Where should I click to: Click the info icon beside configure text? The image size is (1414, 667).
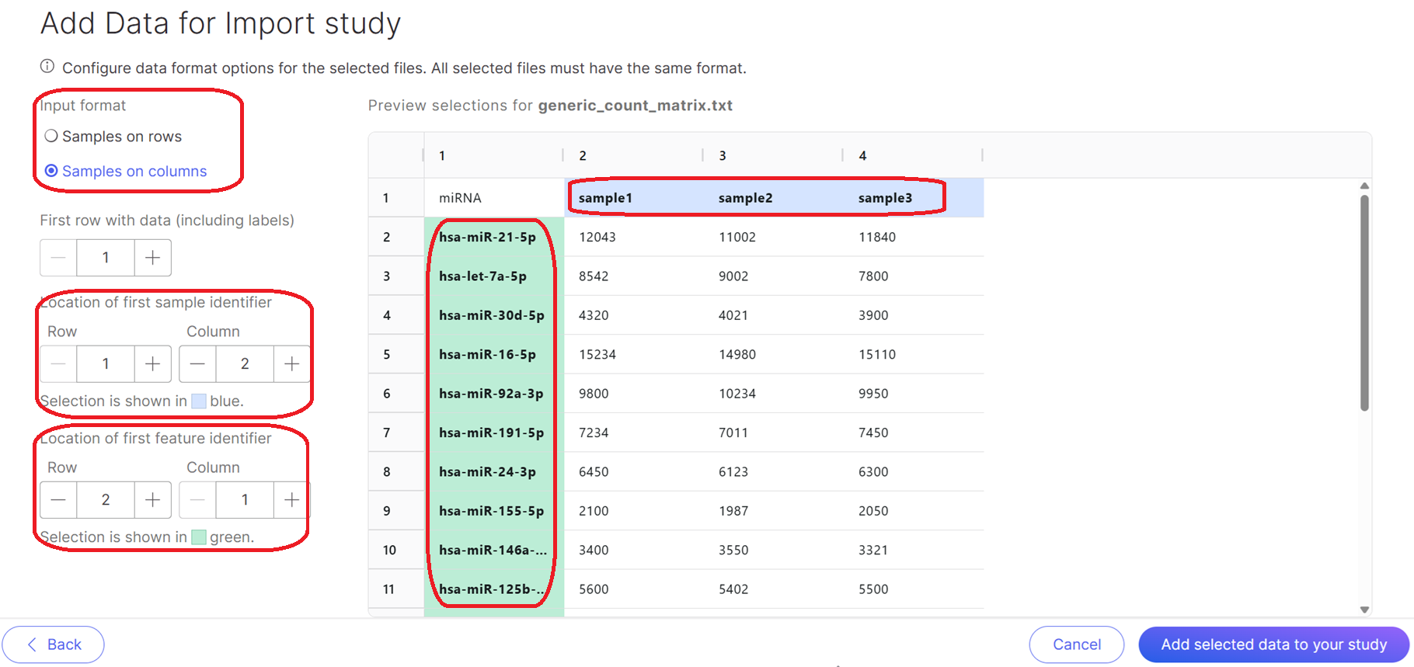47,67
